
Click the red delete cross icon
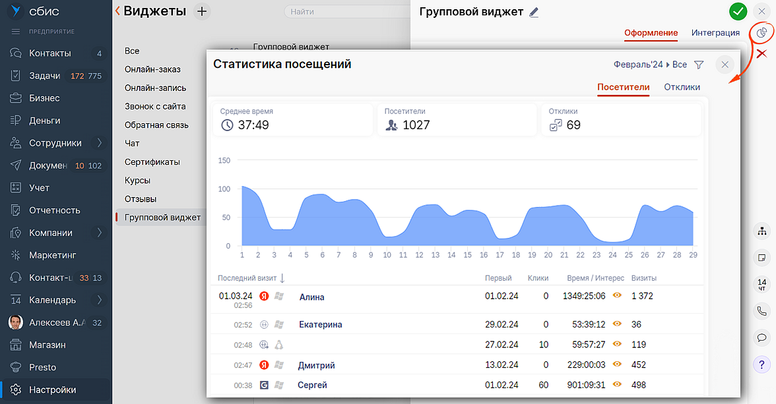pyautogui.click(x=761, y=53)
